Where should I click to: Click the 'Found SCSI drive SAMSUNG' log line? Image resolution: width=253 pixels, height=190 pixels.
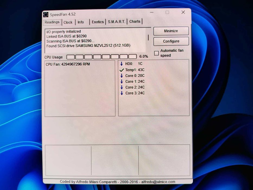[88, 46]
